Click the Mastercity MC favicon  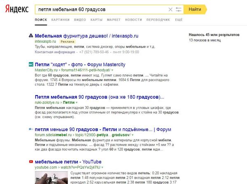[x=31, y=64]
